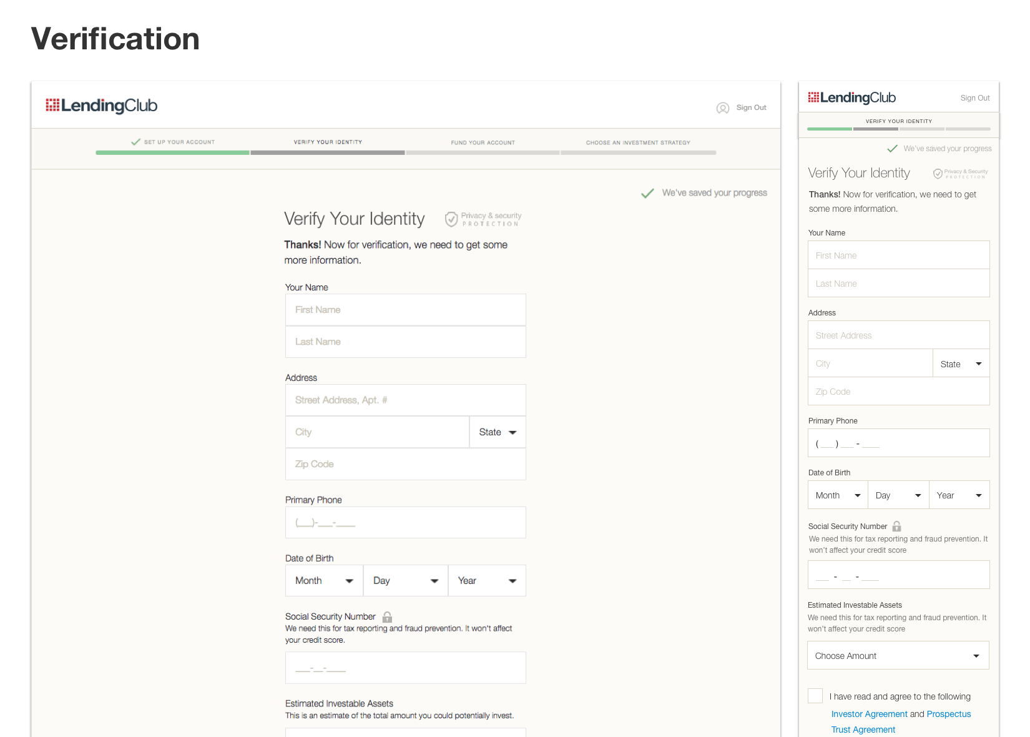The image size is (1030, 737).
Task: Open the Trust Agreement link
Action: point(863,730)
